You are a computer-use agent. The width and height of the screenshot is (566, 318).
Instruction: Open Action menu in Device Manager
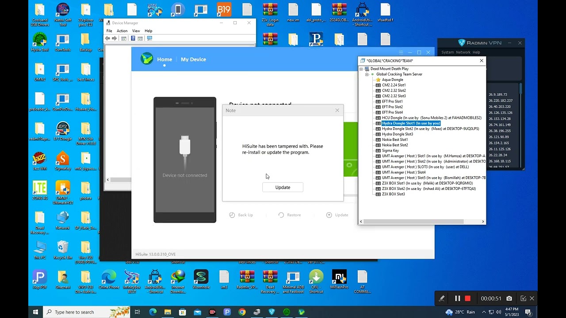[x=122, y=31]
